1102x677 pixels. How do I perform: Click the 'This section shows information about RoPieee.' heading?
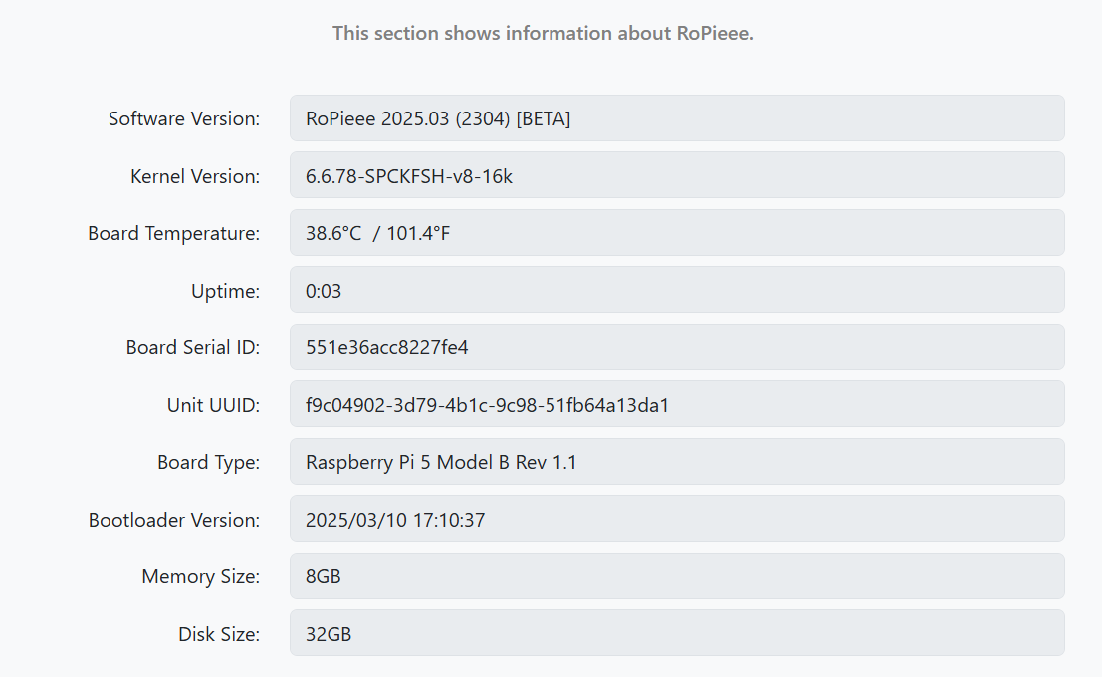click(x=543, y=33)
